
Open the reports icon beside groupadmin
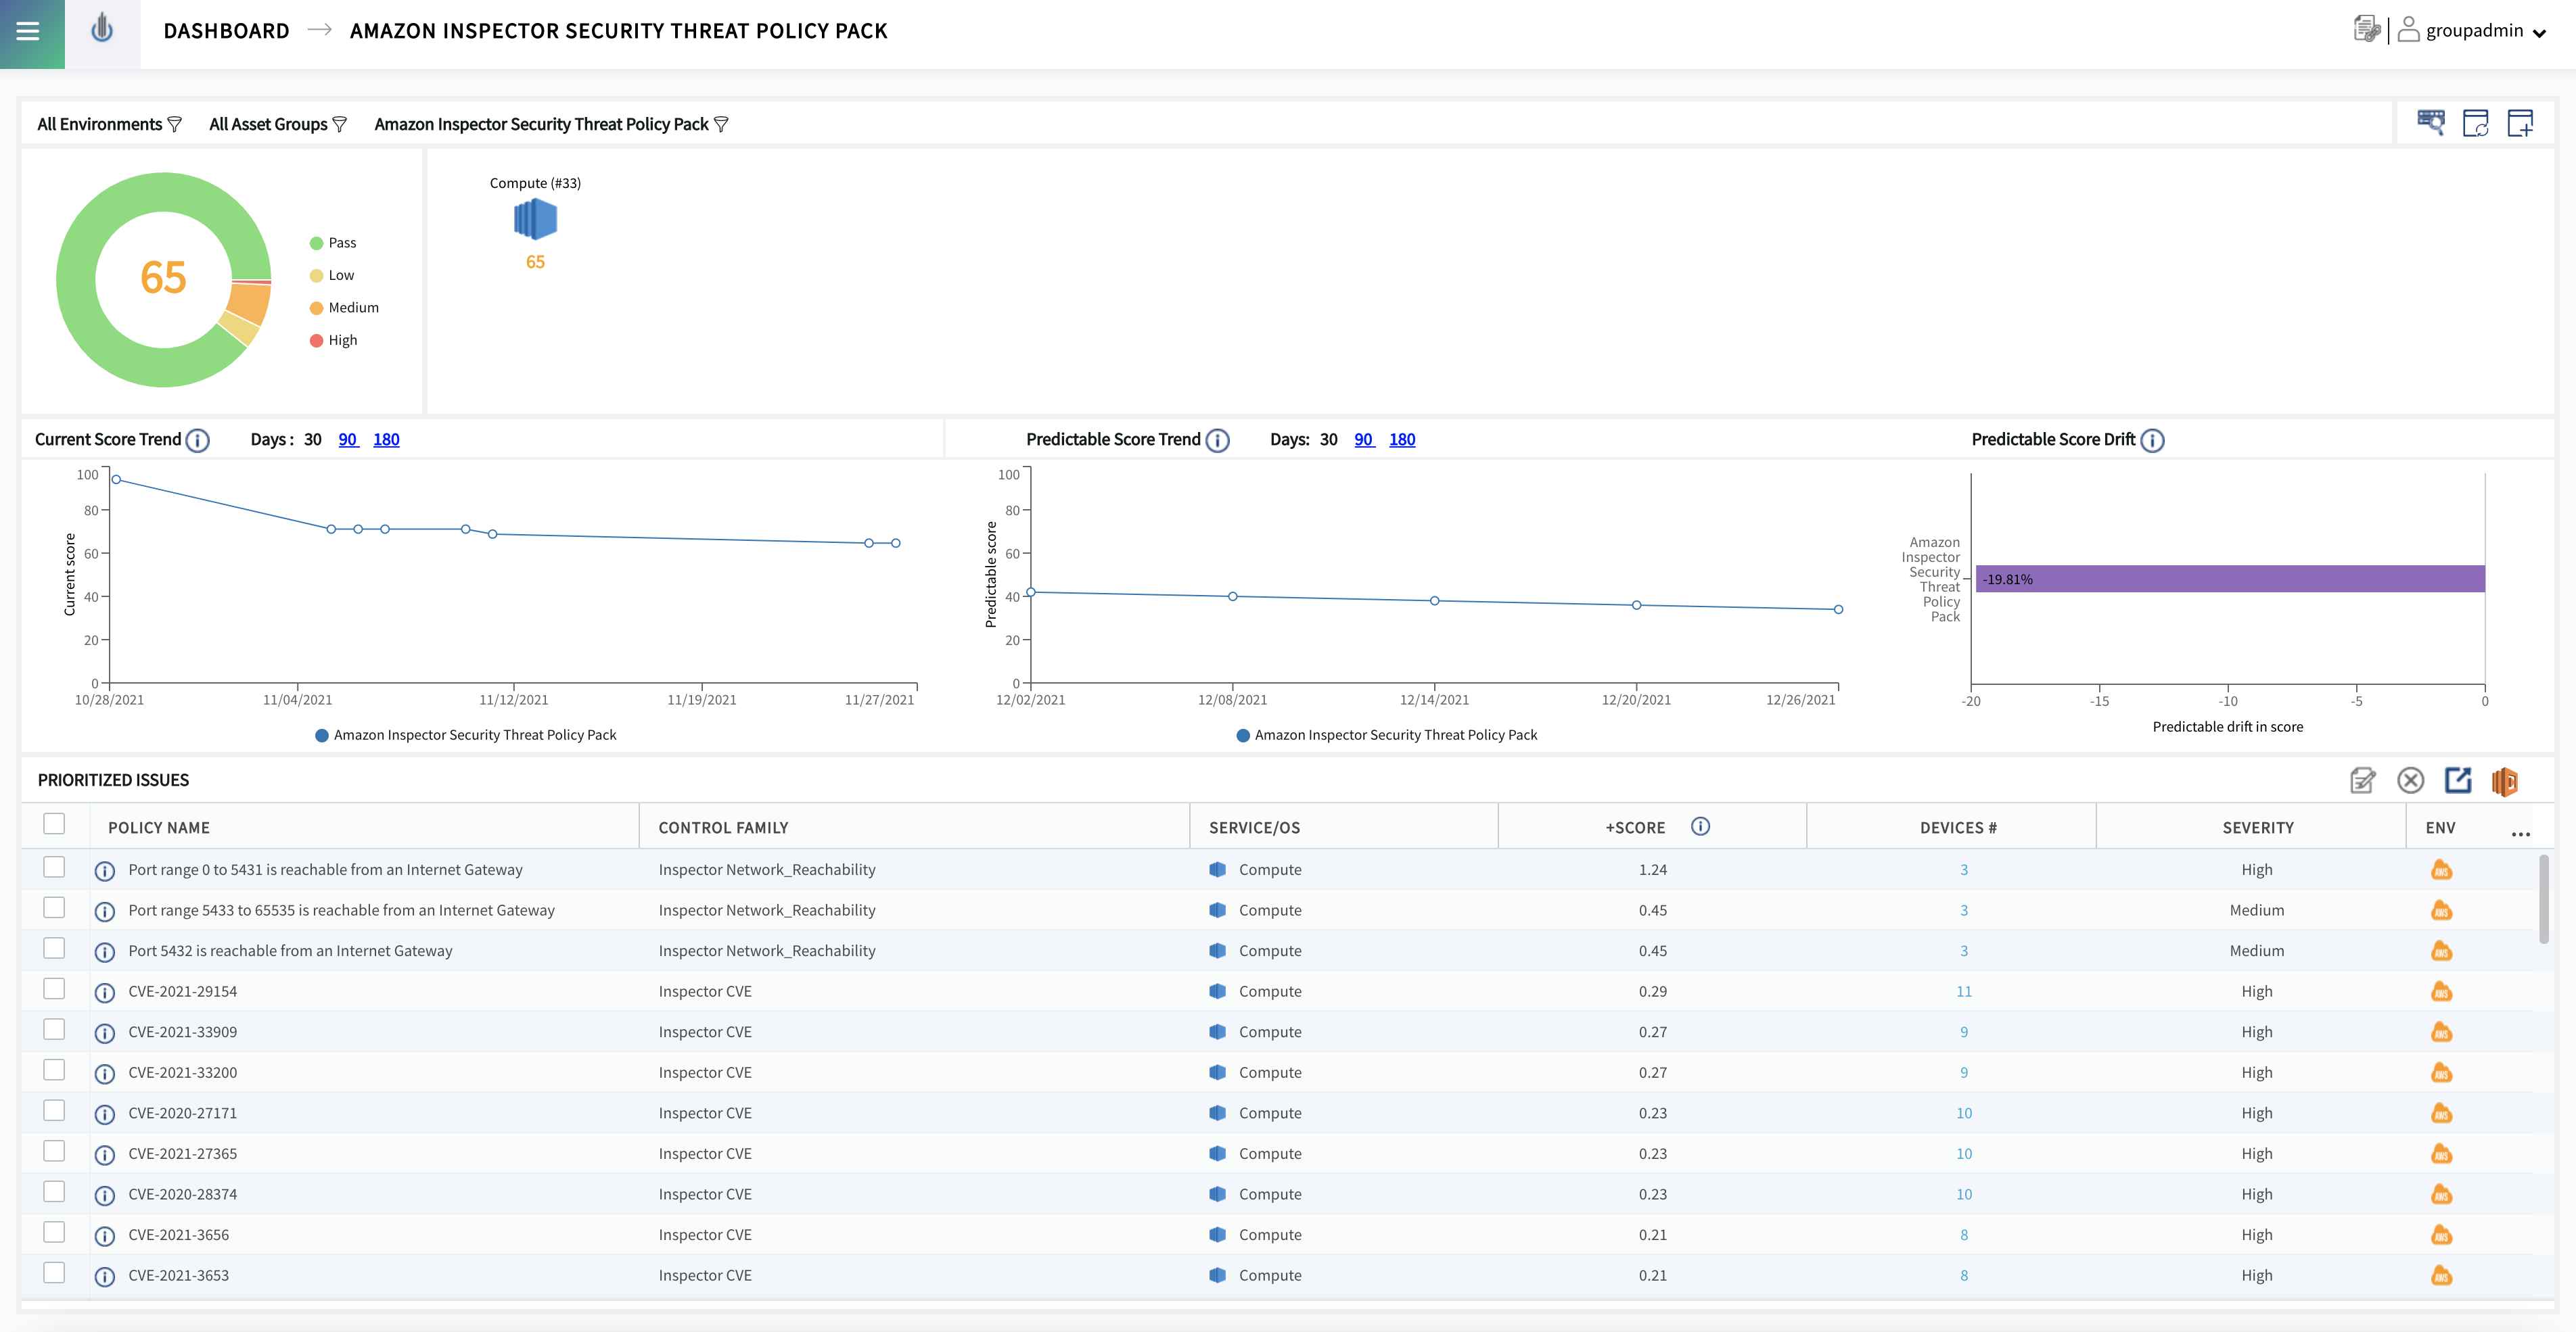click(2366, 30)
